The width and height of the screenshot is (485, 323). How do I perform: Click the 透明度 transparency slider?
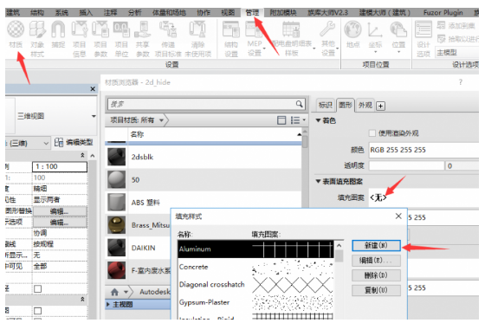[x=406, y=166]
